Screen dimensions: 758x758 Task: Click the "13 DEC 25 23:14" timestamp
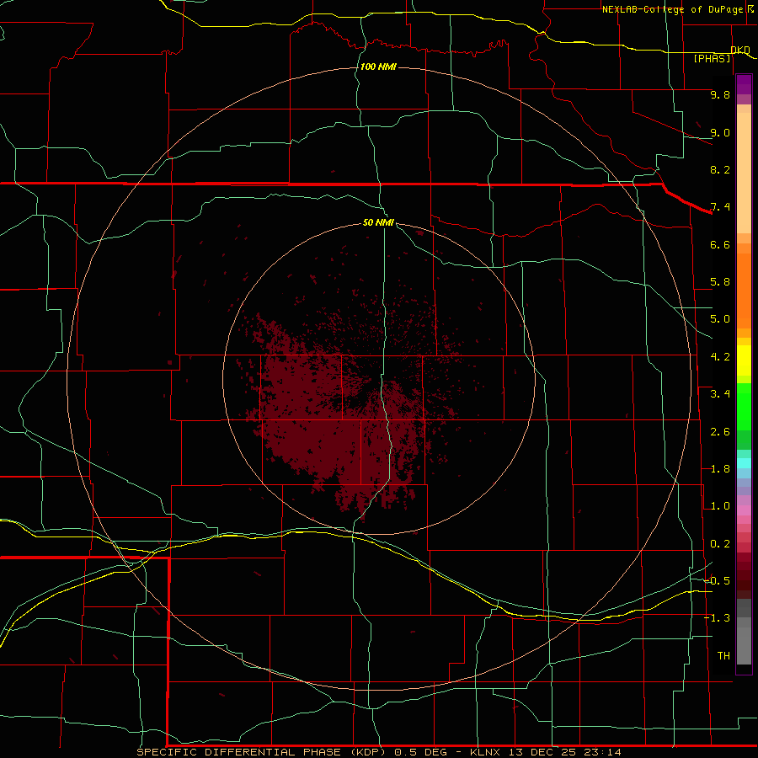click(x=564, y=752)
